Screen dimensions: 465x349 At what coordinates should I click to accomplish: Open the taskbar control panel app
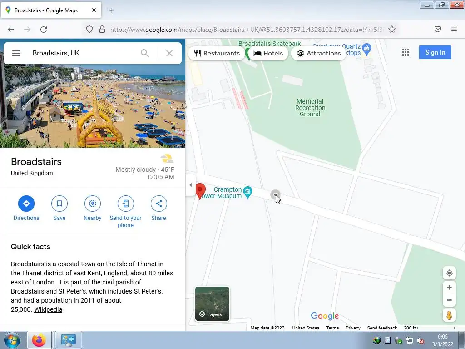[68, 340]
